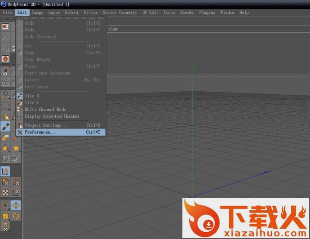Choose Redo in Edit menu

tap(61, 30)
